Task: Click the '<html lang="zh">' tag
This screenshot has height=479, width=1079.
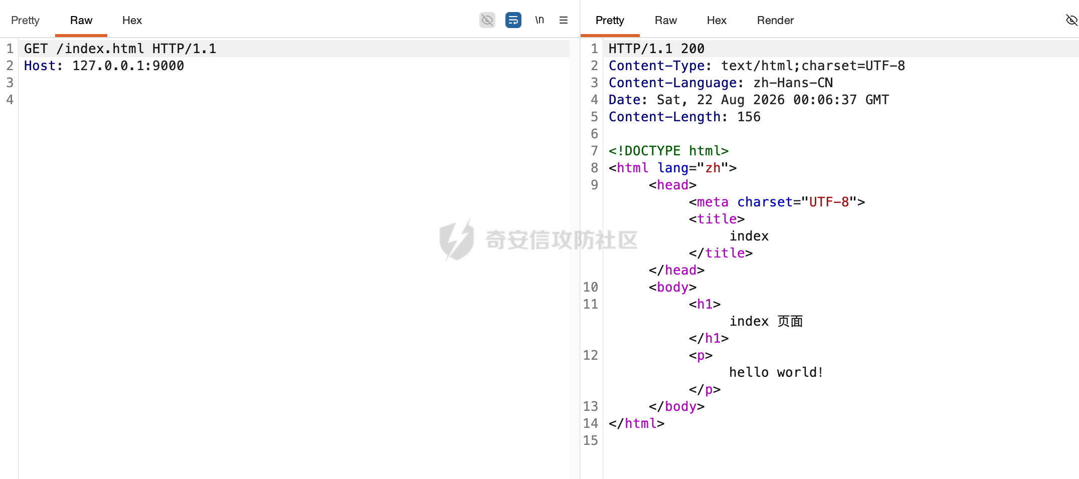Action: 672,168
